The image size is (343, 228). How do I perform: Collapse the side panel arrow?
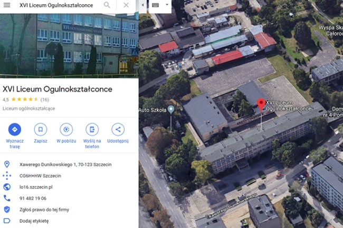142,5
